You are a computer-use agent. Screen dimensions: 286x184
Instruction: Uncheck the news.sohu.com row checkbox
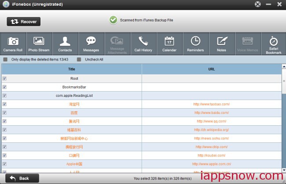[4, 138]
